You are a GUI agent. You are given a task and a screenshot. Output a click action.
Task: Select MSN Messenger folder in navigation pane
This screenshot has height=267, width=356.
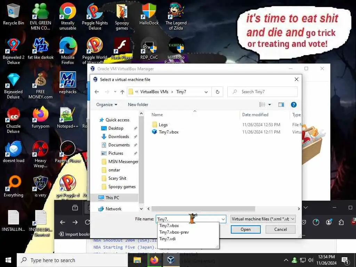tap(123, 162)
